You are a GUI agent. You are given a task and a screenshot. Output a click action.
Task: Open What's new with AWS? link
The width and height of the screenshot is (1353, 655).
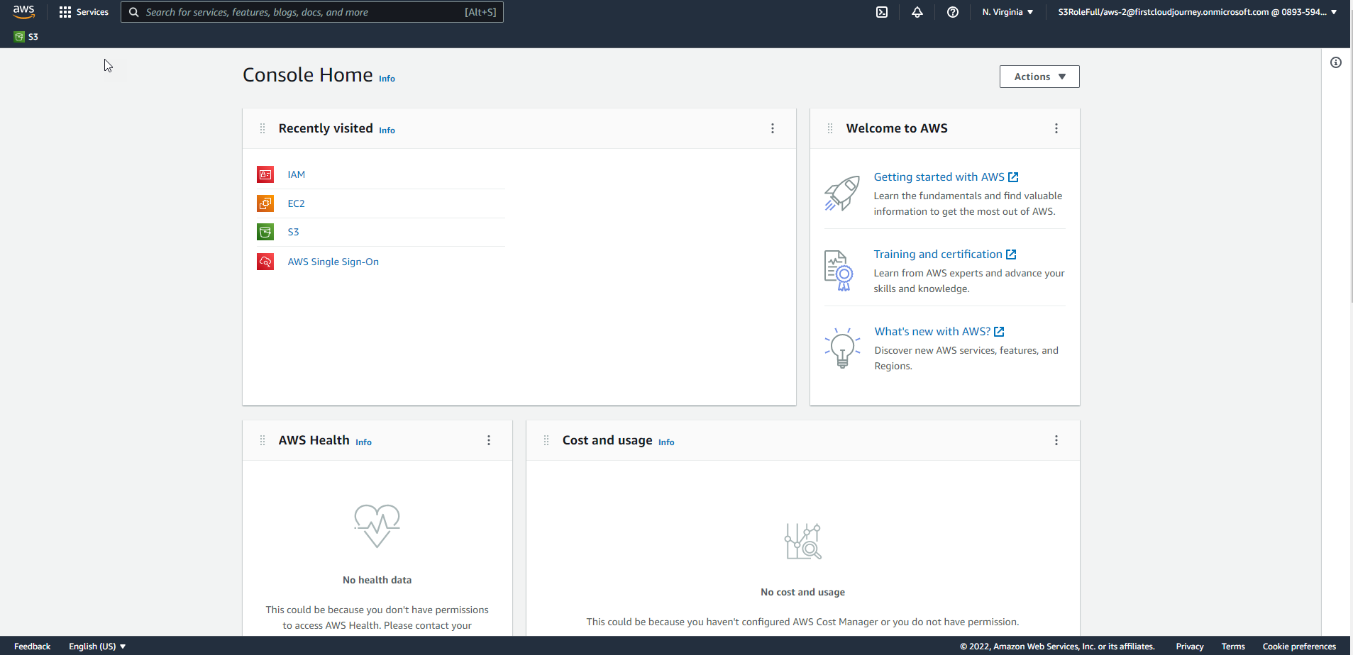(x=939, y=332)
